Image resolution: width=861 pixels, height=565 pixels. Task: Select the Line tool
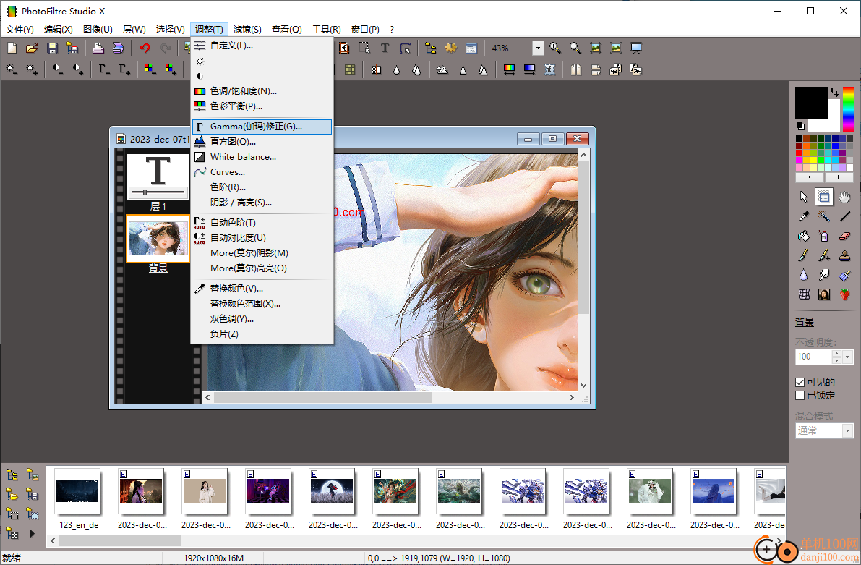click(844, 216)
